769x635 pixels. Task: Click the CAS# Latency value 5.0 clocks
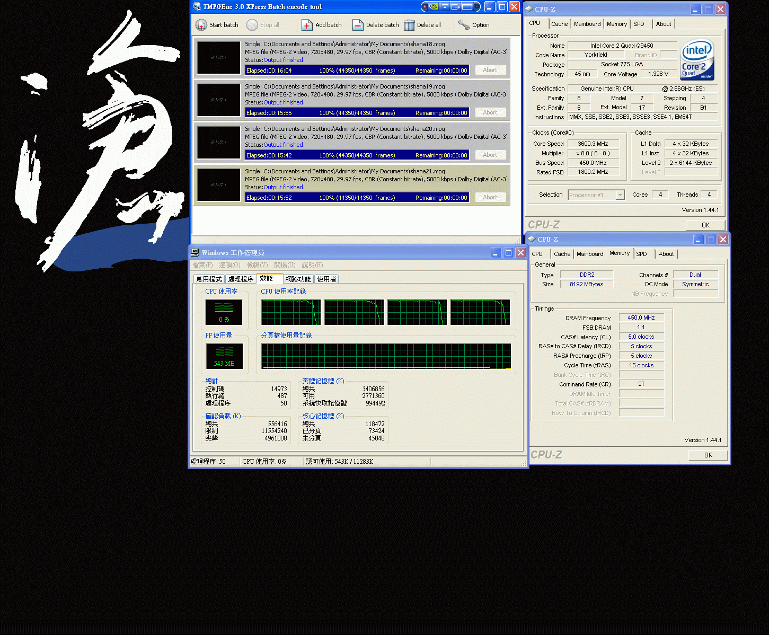(641, 337)
